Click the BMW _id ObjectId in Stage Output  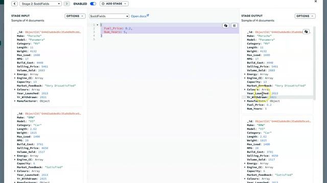coord(279,121)
